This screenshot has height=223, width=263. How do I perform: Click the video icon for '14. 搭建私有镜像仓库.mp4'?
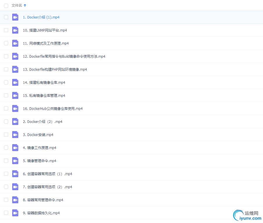[x=15, y=82]
